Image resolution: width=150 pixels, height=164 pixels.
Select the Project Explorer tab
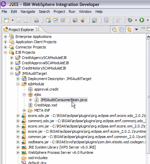pos(21,30)
